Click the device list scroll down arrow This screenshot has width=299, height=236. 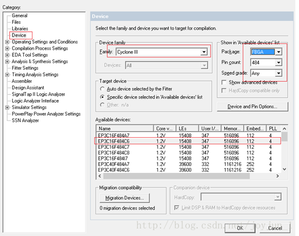[x=284, y=169]
